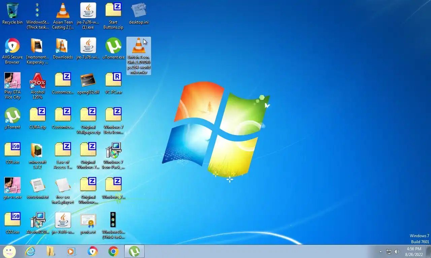Screen dimensions: 431x258
Task: Select the Alcohol120 setup installer icon
Action: click(x=38, y=223)
